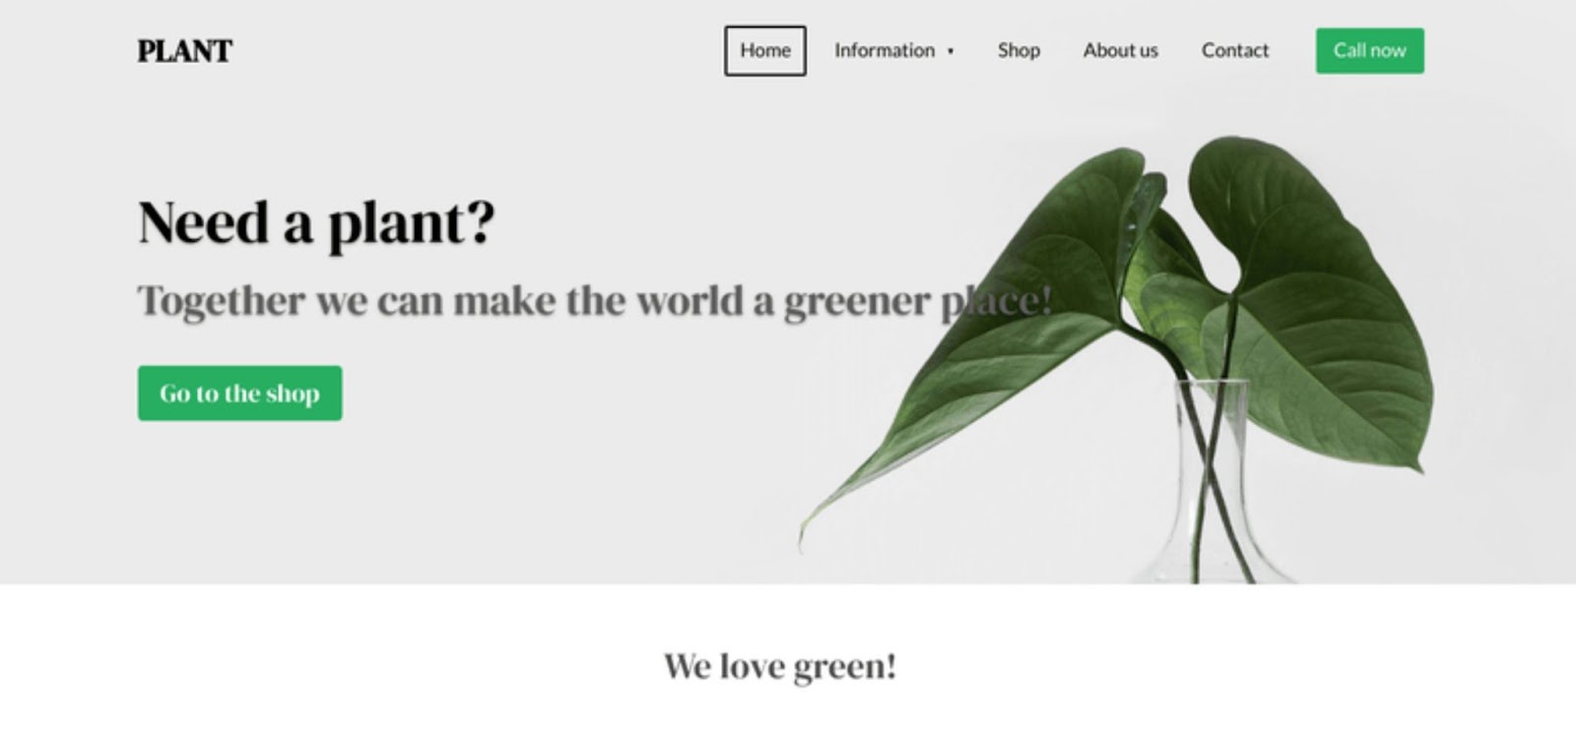Go to the Shop page link

click(1018, 50)
